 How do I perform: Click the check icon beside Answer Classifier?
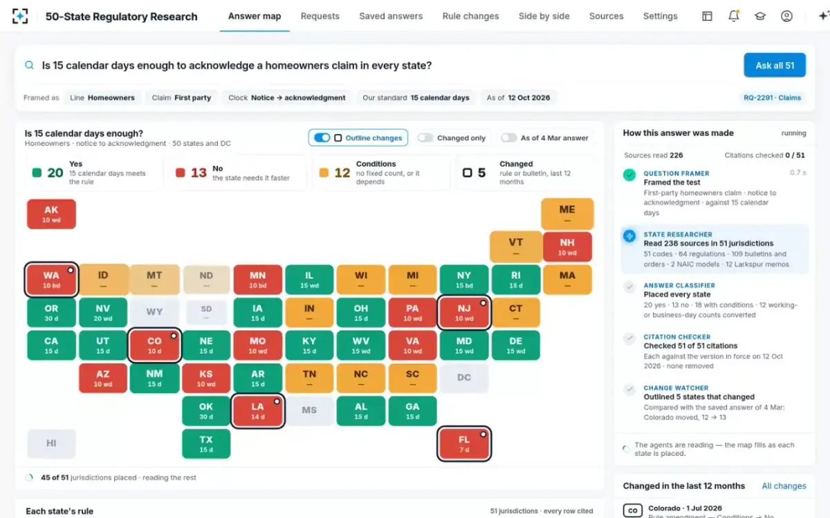(x=629, y=287)
